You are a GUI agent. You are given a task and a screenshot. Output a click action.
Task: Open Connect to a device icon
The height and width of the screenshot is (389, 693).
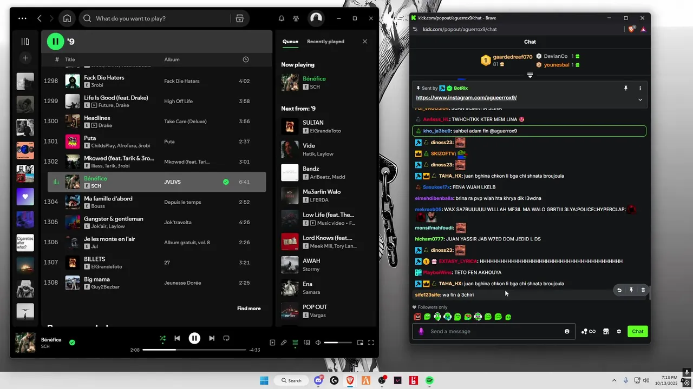click(x=306, y=343)
